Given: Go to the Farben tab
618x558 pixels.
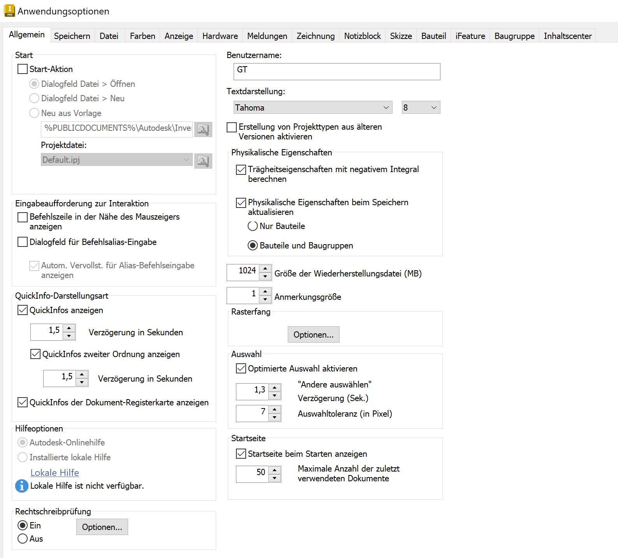Looking at the screenshot, I should tap(143, 36).
